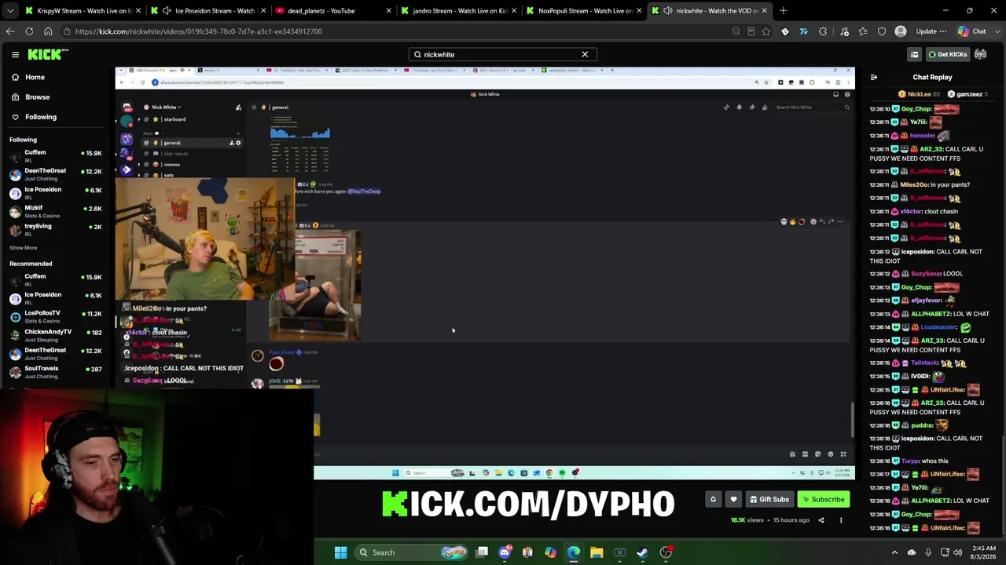Expand followed channels with Show more
The height and width of the screenshot is (565, 1006).
click(23, 247)
